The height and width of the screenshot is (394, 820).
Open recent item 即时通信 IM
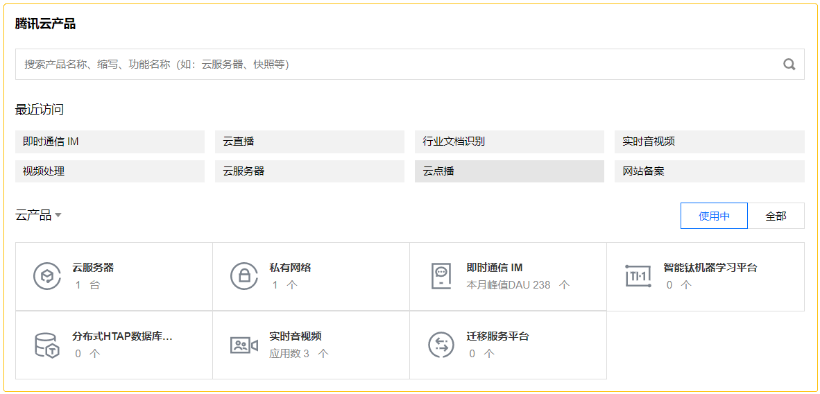click(x=110, y=142)
